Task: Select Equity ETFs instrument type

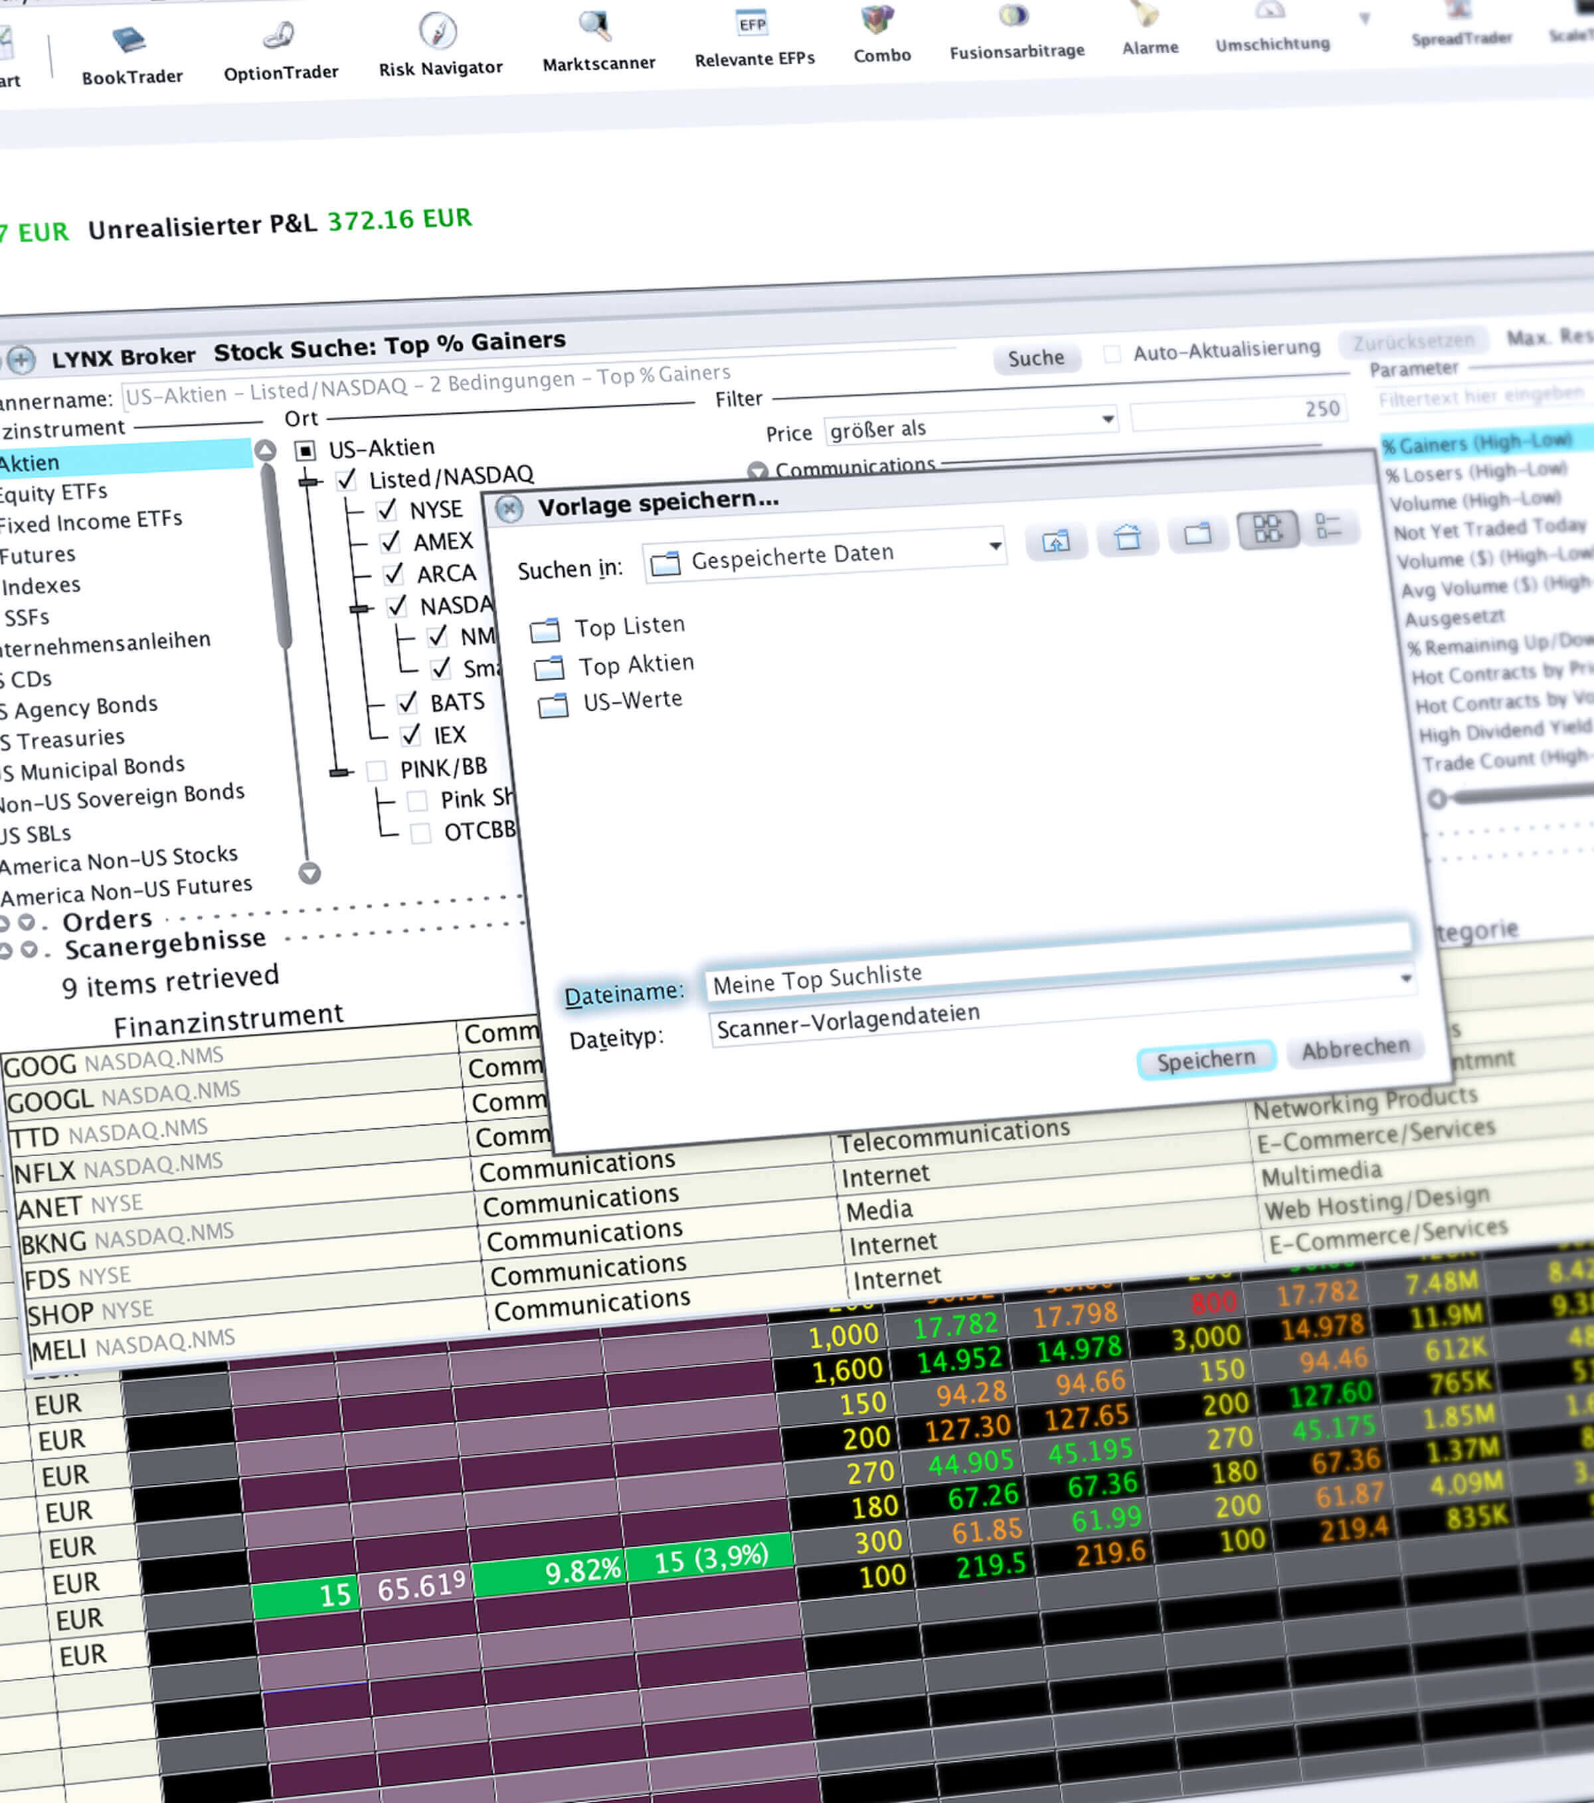Action: tap(54, 492)
